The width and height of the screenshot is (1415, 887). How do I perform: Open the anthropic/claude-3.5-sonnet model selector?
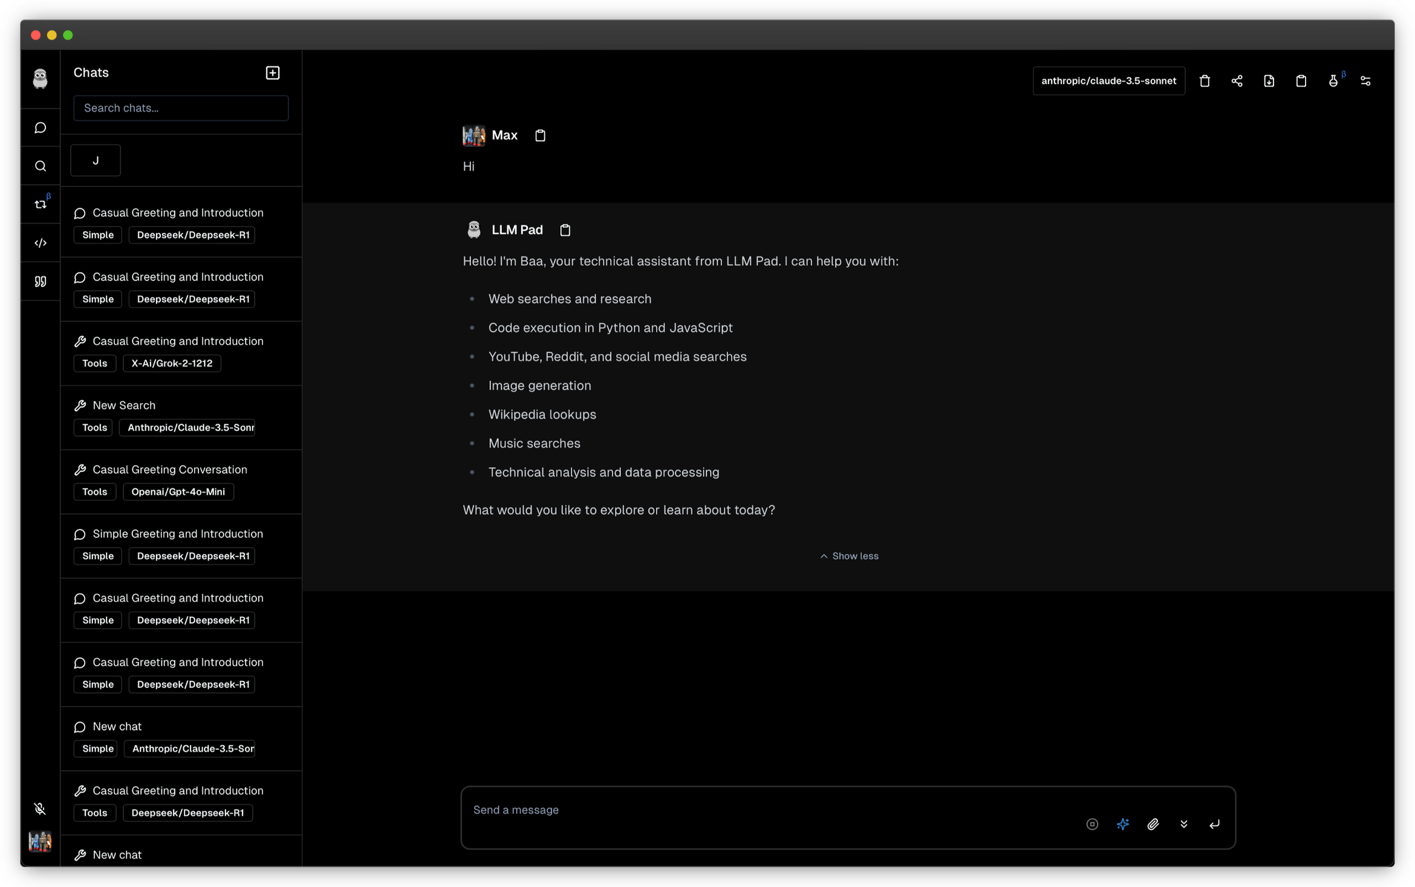tap(1108, 81)
